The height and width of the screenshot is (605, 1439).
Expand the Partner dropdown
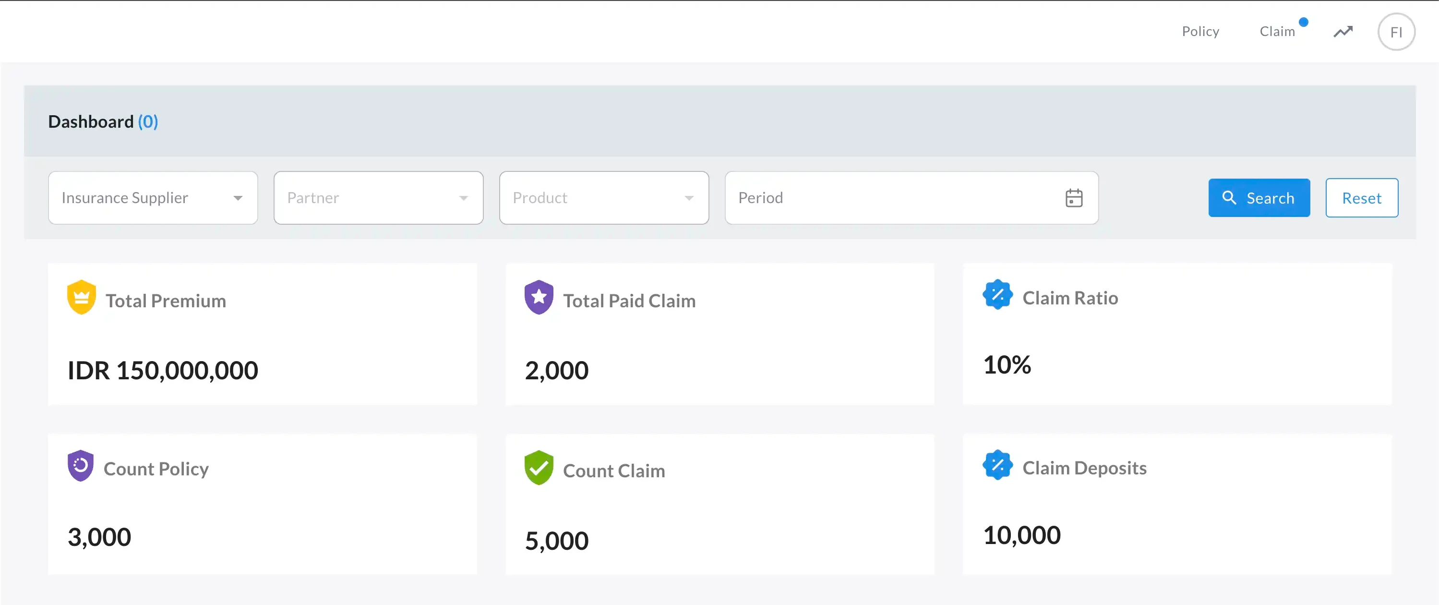(x=378, y=198)
